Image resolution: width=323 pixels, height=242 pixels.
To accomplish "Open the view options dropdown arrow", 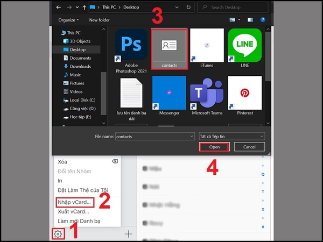I will pos(239,20).
